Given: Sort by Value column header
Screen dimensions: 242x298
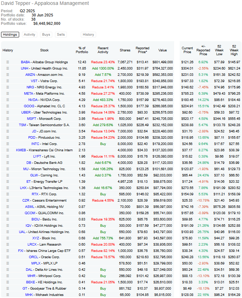Looking at the screenshot, I should (163, 50).
